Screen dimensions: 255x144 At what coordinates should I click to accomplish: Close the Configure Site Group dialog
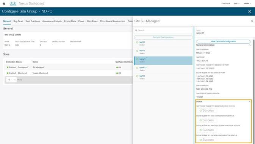coord(250,11)
